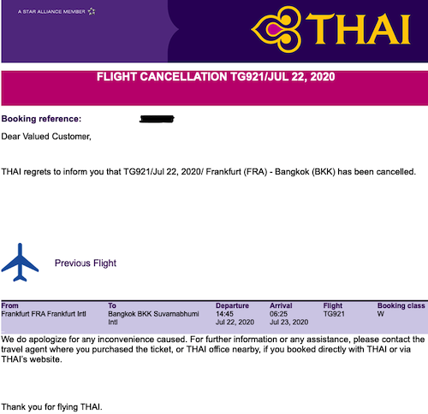The height and width of the screenshot is (414, 428).
Task: Click the TG921 flight number cell
Action: 334,314
